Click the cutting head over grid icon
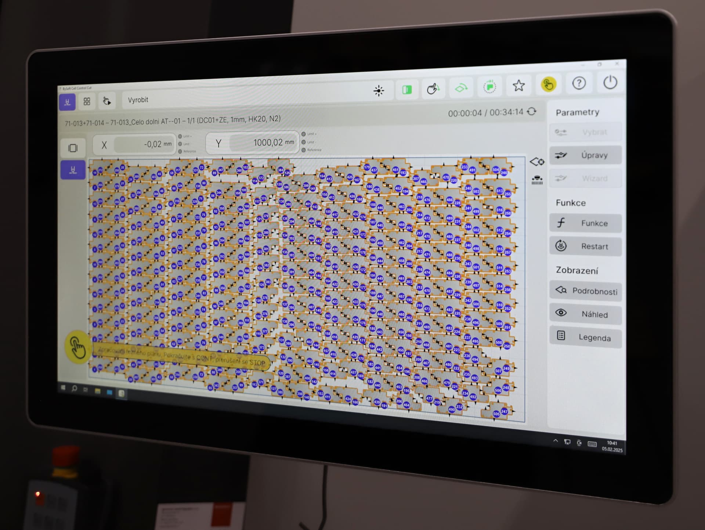The height and width of the screenshot is (530, 705). pyautogui.click(x=537, y=180)
